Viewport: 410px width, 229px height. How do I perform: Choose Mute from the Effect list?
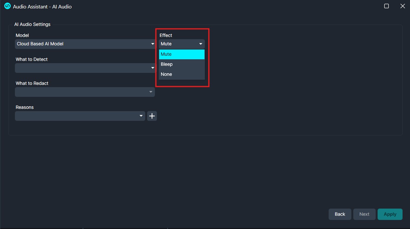point(182,54)
